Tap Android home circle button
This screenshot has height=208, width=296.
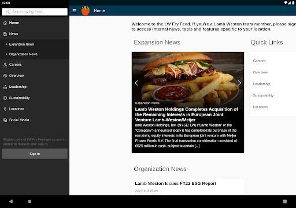(29, 202)
